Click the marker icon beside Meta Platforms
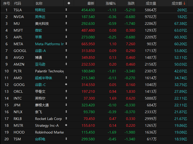This screenshot has width=193, height=144. [x=66, y=44]
